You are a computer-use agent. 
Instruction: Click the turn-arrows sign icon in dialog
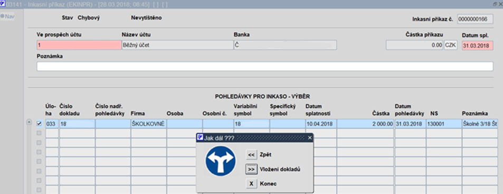221,161
